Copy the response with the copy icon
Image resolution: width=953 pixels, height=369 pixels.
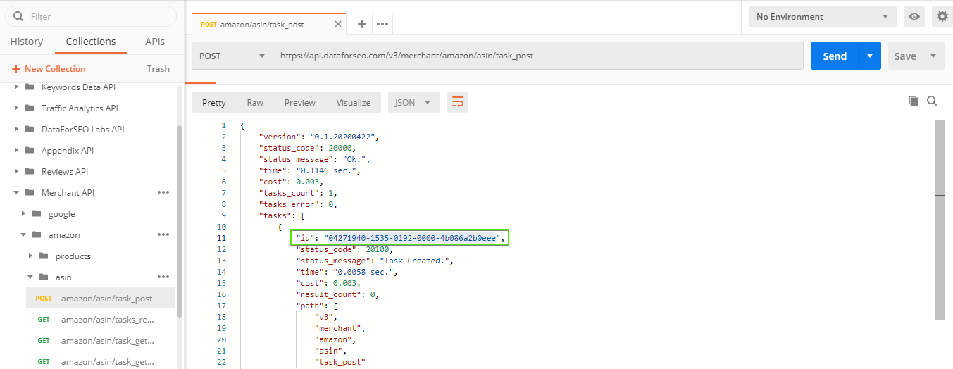pos(914,101)
